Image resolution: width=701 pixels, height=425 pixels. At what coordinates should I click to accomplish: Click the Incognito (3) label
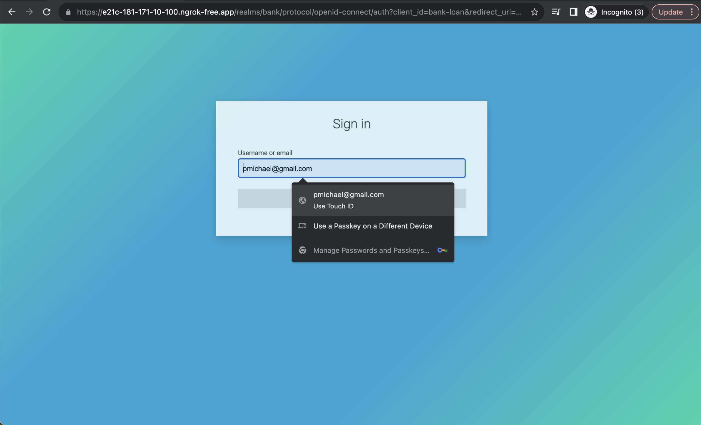click(x=622, y=12)
